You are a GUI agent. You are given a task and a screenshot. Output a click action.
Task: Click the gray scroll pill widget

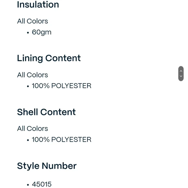[x=181, y=74]
